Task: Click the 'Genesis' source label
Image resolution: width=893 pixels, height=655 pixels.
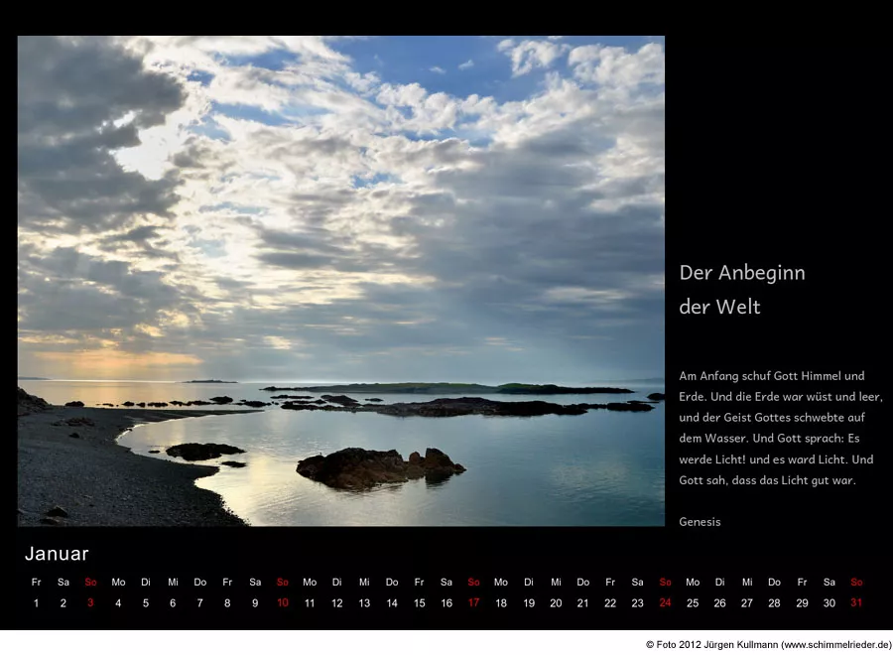Action: (700, 522)
